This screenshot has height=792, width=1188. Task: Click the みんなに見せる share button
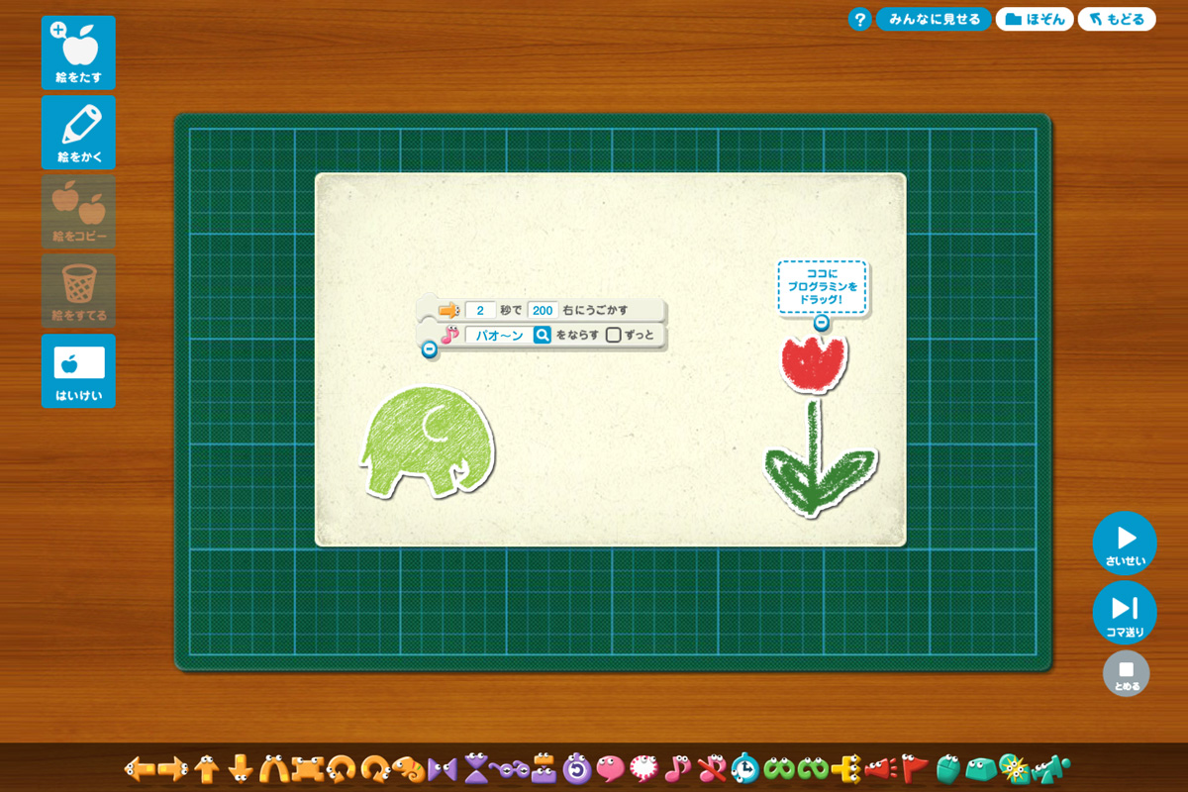pos(934,19)
